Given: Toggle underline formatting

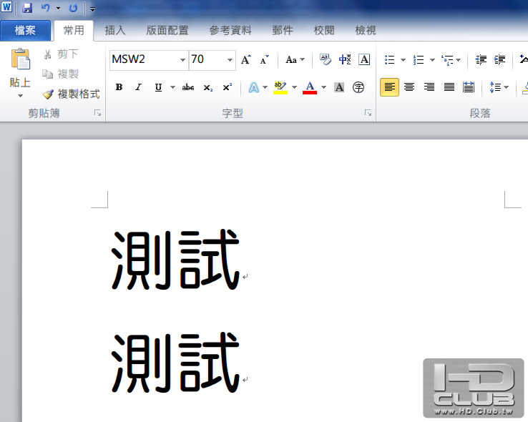Looking at the screenshot, I should pyautogui.click(x=158, y=87).
